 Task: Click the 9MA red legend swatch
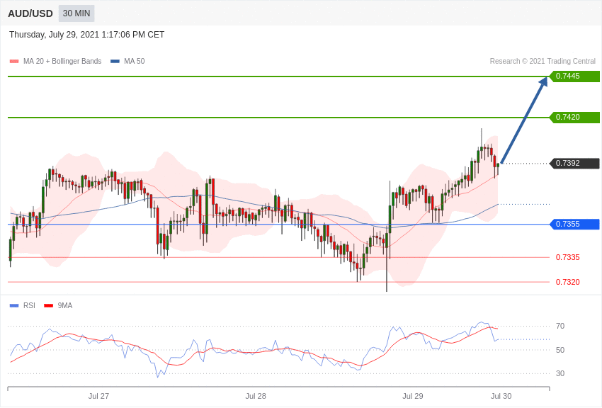click(x=48, y=305)
